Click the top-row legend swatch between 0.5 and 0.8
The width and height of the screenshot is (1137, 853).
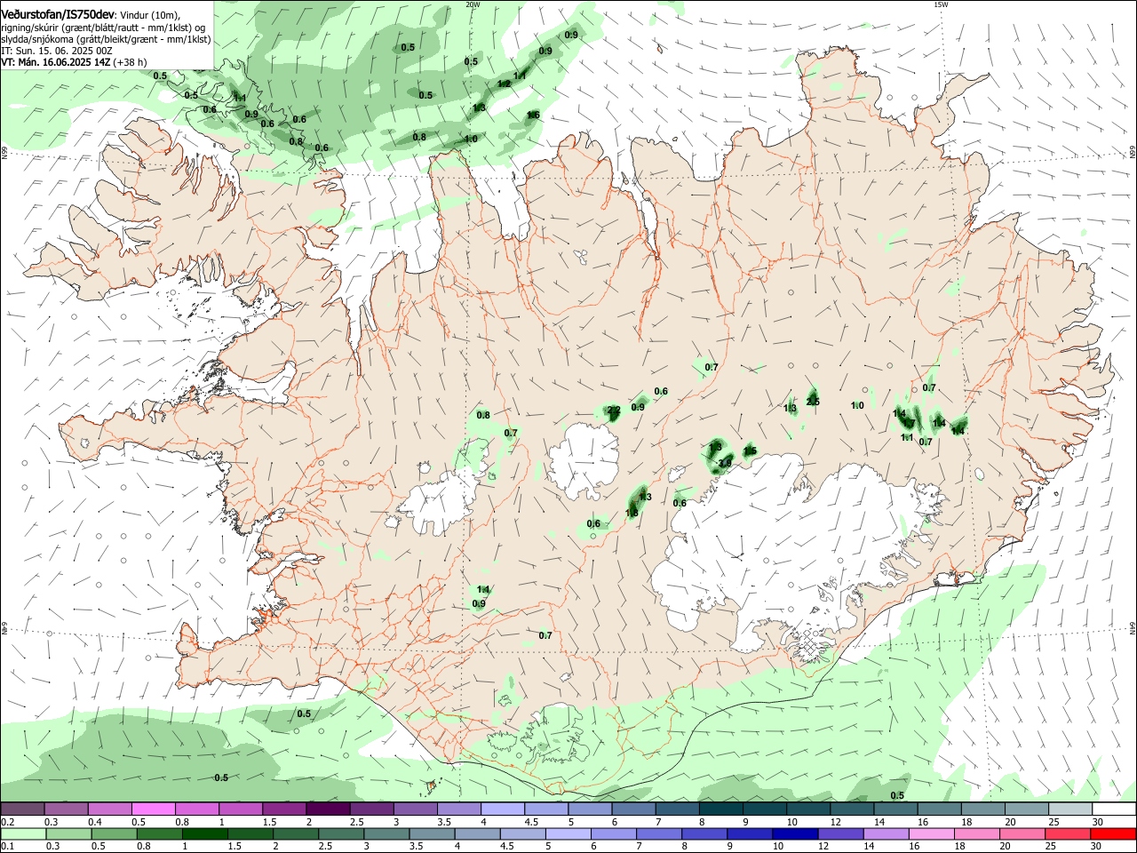(154, 809)
